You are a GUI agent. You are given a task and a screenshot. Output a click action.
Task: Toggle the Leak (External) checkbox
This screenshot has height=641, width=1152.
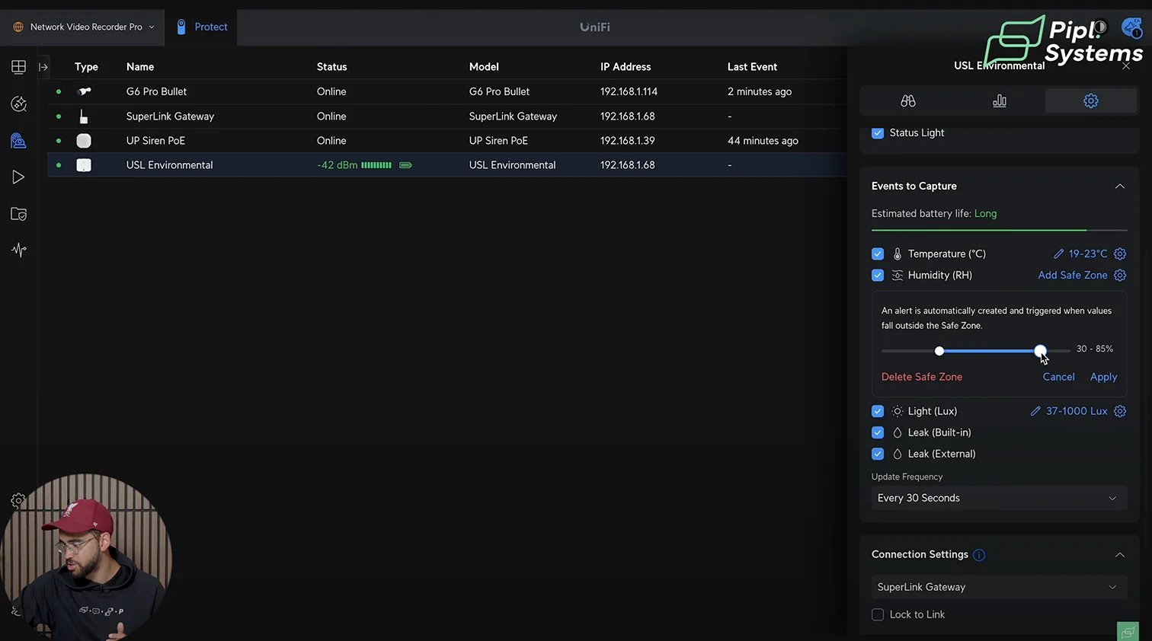(878, 454)
